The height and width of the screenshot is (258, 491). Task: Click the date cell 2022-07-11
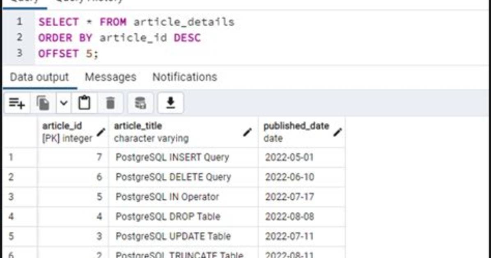coord(302,236)
